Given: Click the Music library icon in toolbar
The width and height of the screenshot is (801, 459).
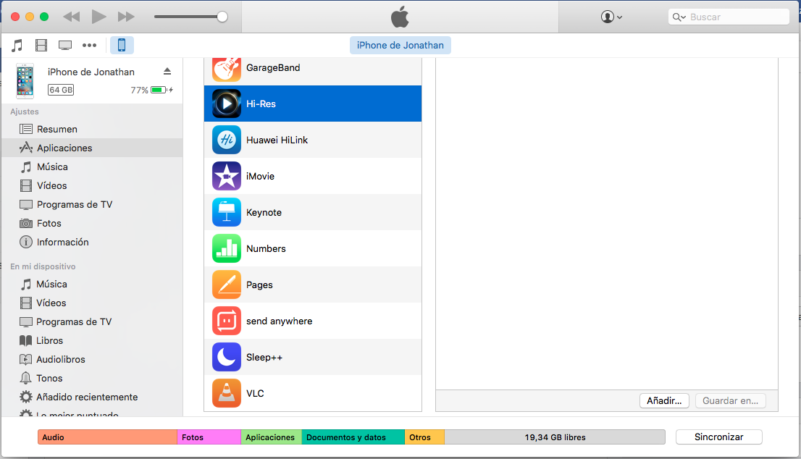Looking at the screenshot, I should pos(17,46).
